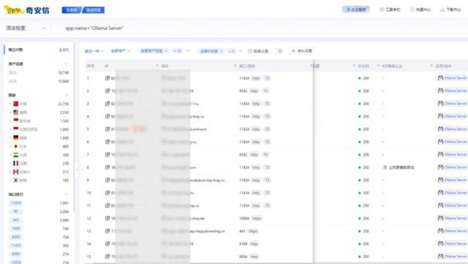Click the 2025 year entry showing 16,749

pyautogui.click(x=39, y=72)
